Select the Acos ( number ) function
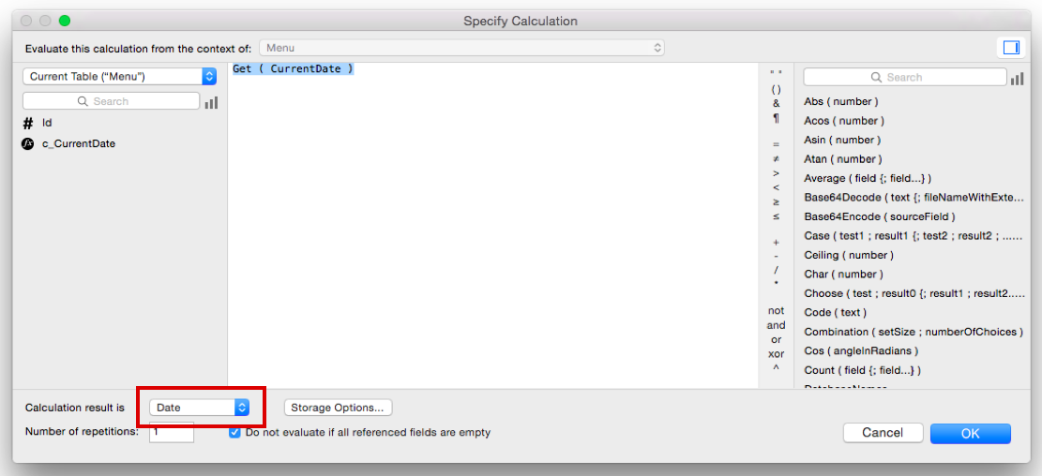This screenshot has height=476, width=1042. click(x=844, y=121)
